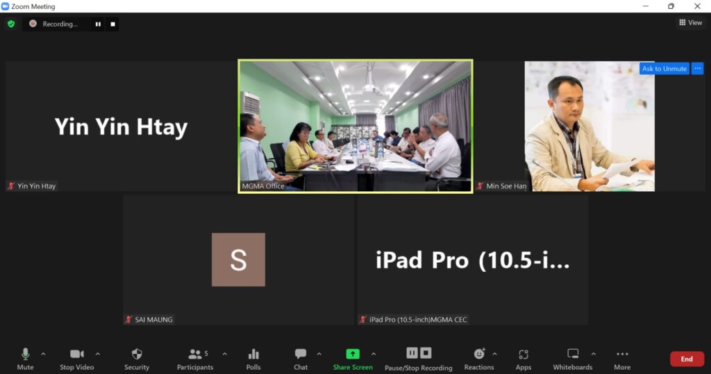
Task: Click green encryption shield icon
Action: [11, 24]
